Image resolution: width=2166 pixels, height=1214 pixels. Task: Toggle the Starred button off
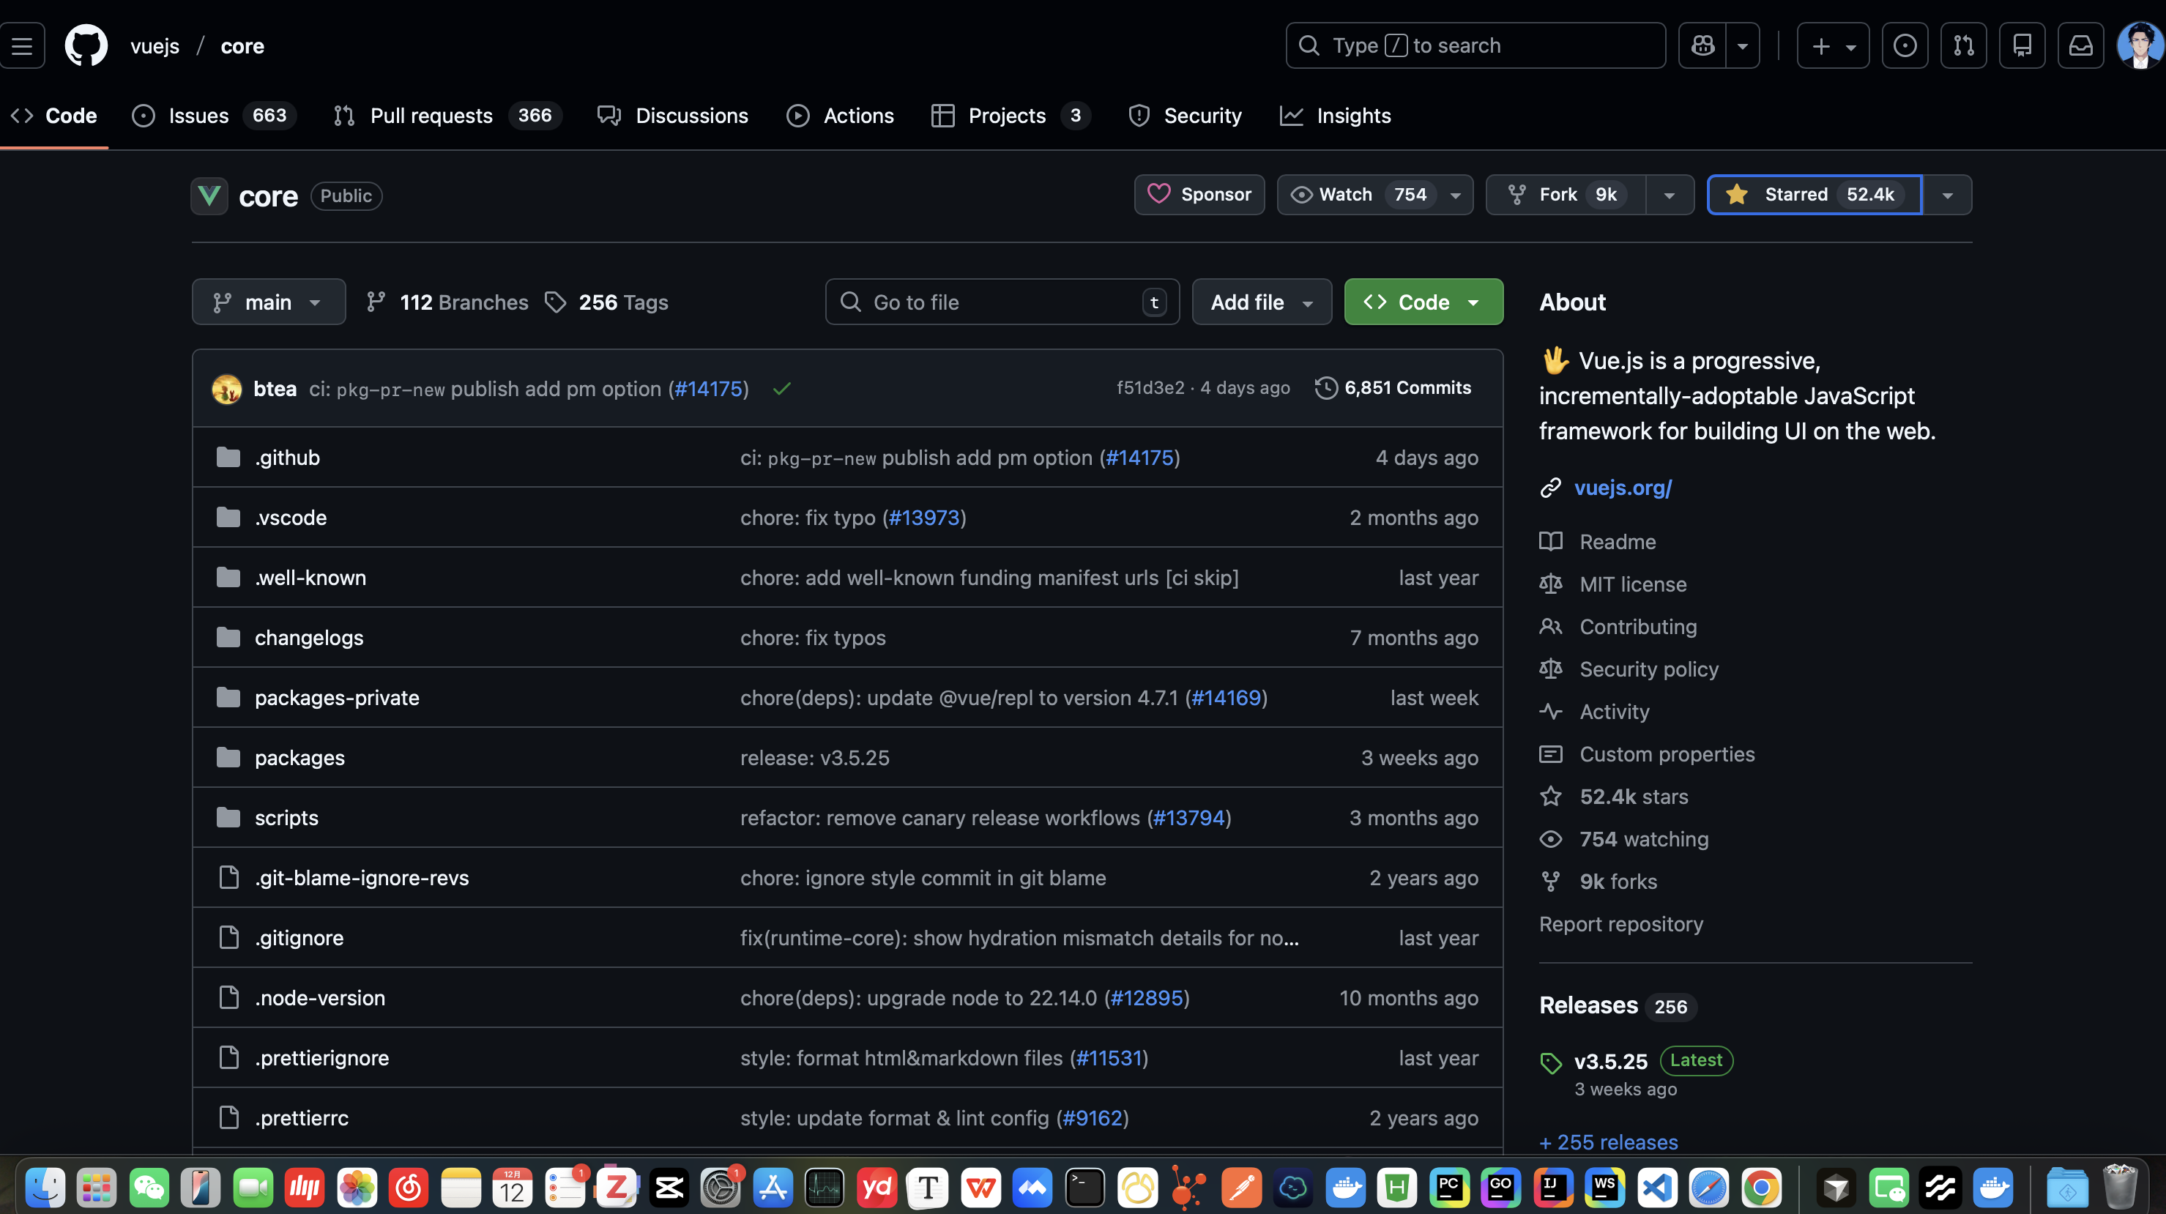click(x=1814, y=194)
